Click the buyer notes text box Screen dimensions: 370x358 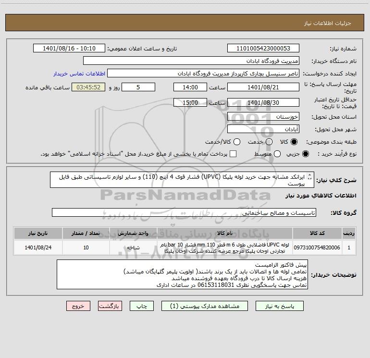coord(182,274)
